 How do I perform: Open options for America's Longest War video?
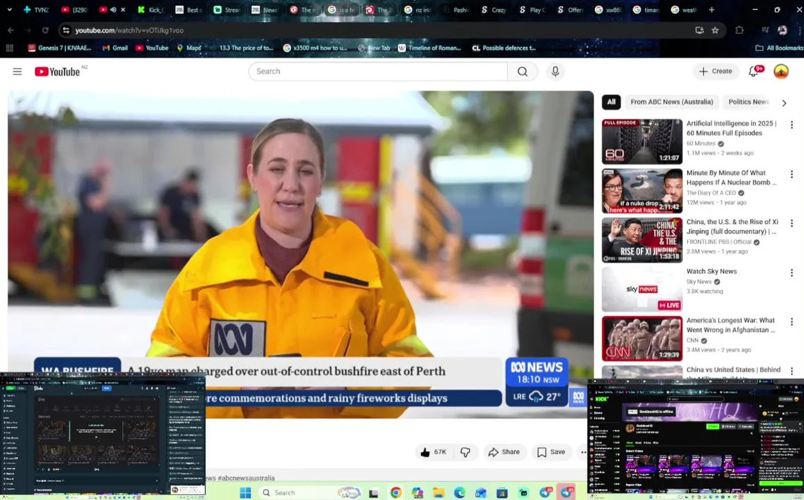pyautogui.click(x=791, y=322)
